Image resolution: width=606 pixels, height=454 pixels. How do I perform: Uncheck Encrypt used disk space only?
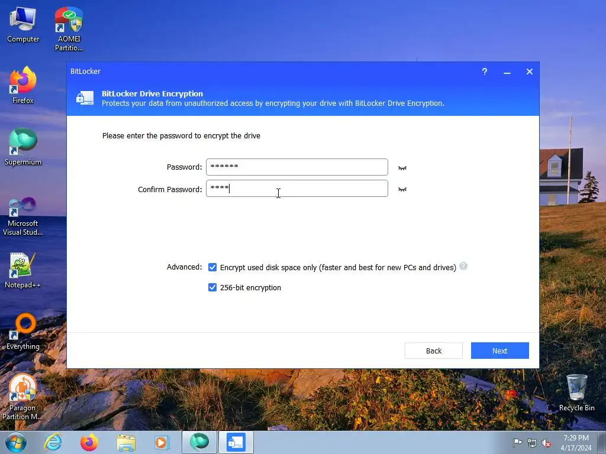coord(212,267)
